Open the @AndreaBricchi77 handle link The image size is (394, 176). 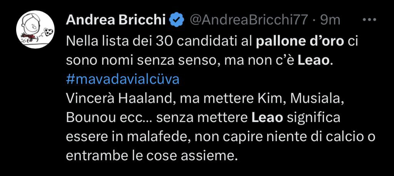click(x=250, y=20)
